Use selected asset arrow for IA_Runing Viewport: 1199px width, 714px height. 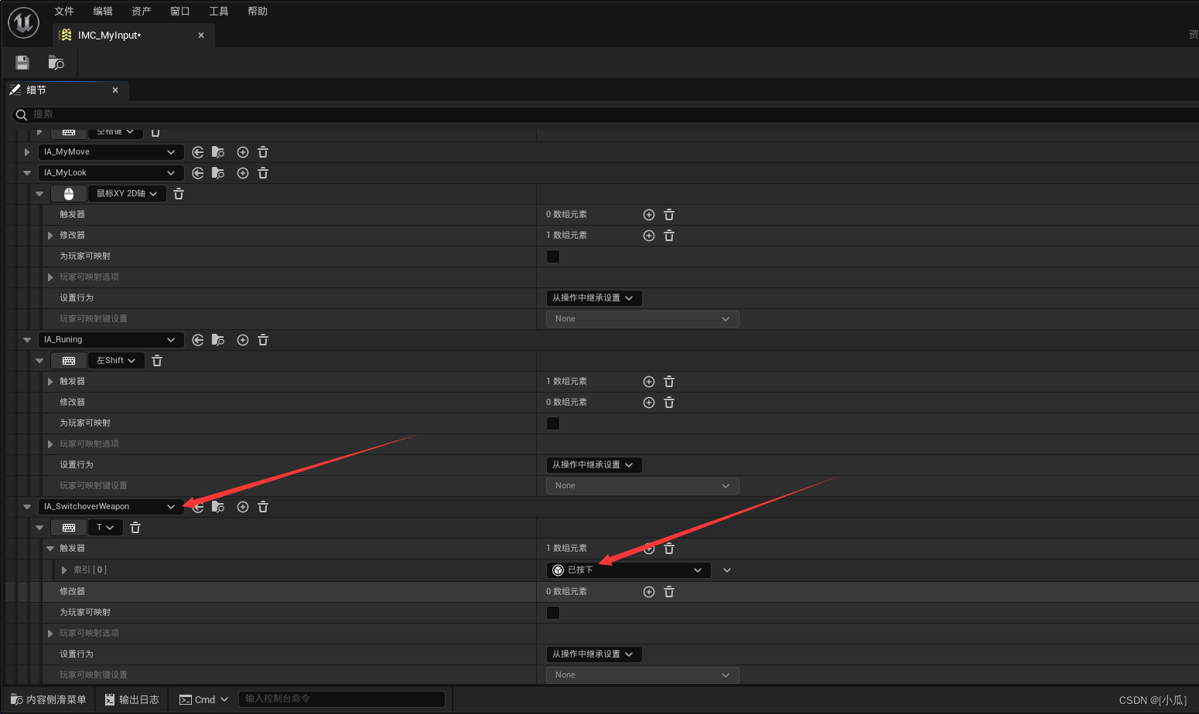198,340
